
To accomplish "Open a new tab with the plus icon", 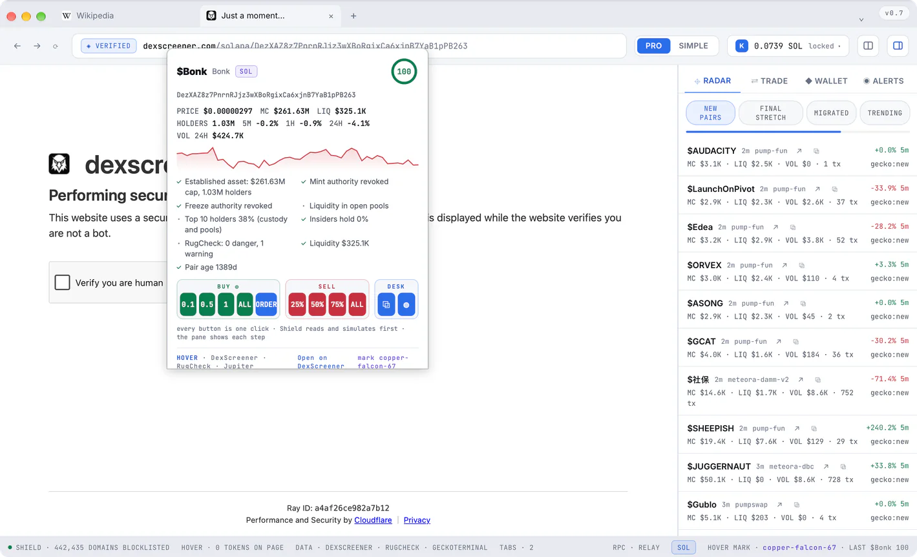I will 353,16.
